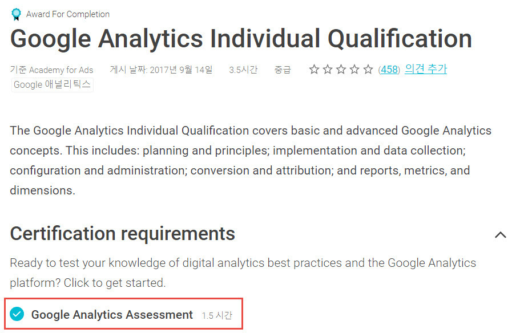Open the 458 reviews link

(x=389, y=70)
